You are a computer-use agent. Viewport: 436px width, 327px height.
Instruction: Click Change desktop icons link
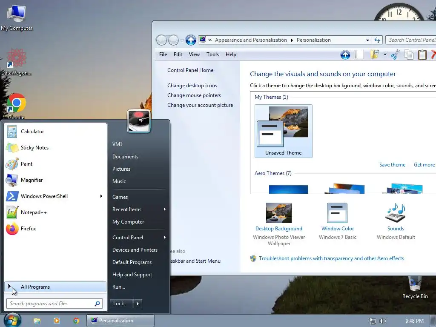pyautogui.click(x=192, y=86)
